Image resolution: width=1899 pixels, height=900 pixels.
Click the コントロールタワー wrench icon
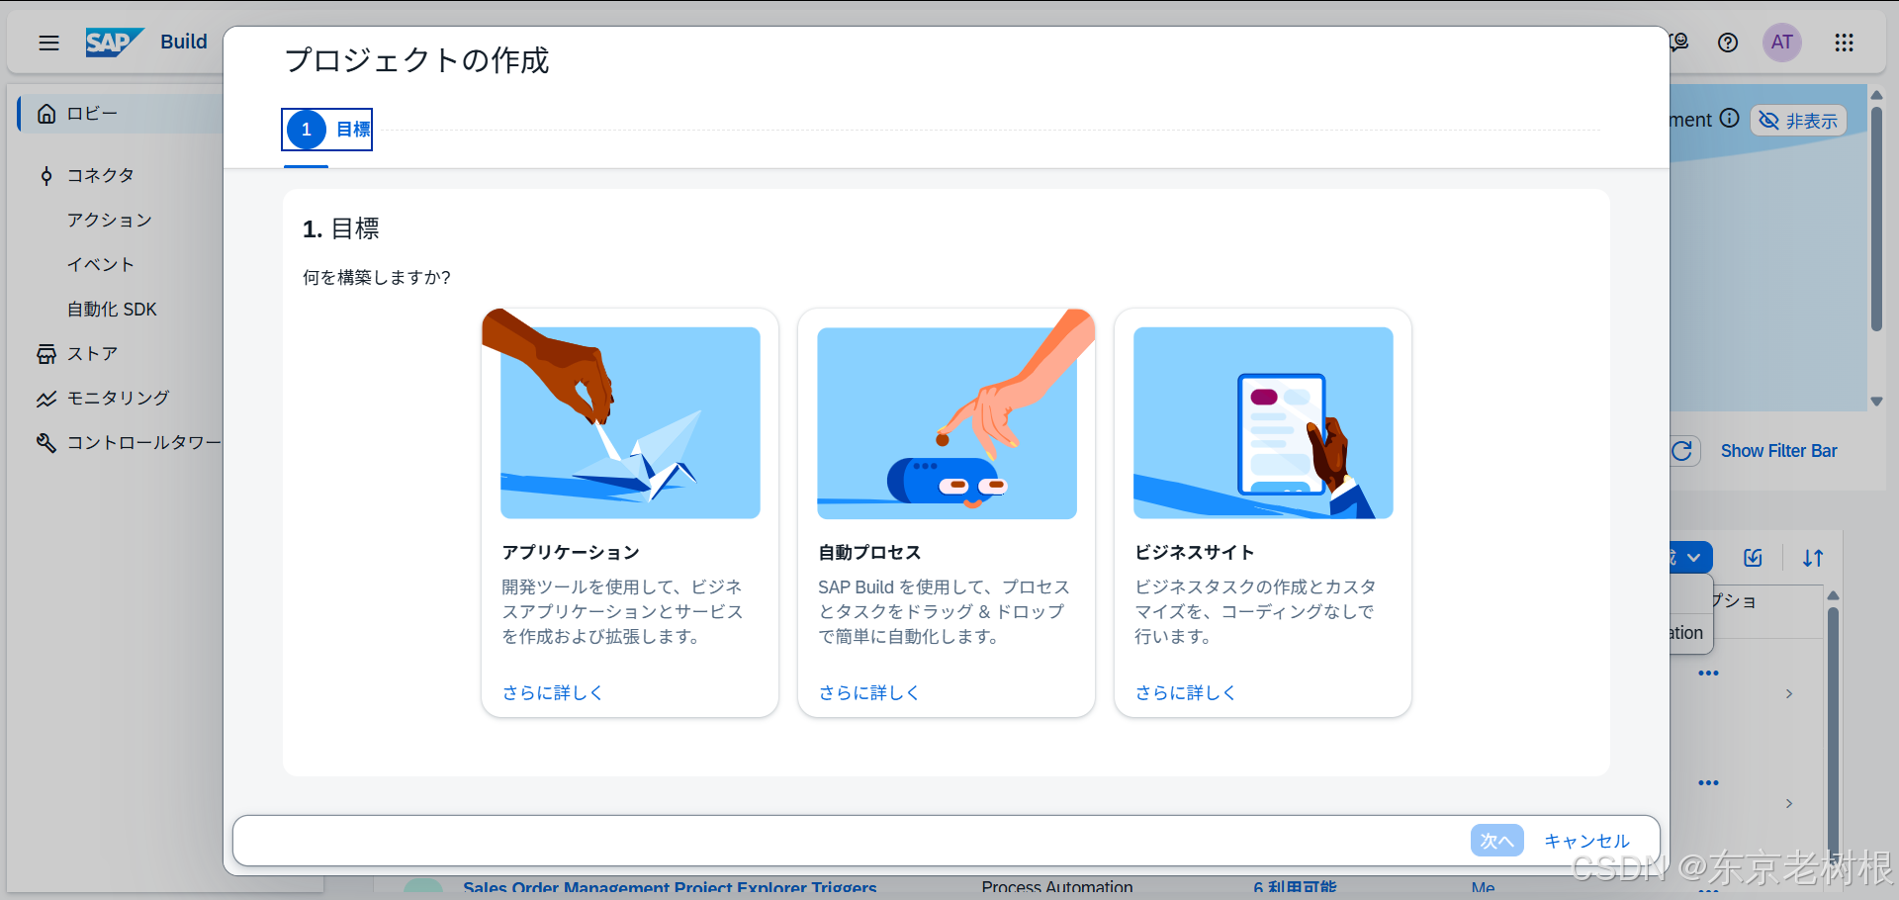click(x=46, y=443)
